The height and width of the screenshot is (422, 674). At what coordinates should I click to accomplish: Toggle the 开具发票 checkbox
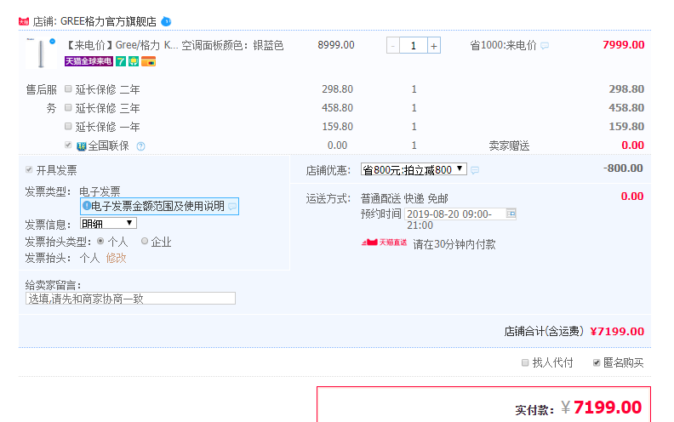tap(29, 170)
